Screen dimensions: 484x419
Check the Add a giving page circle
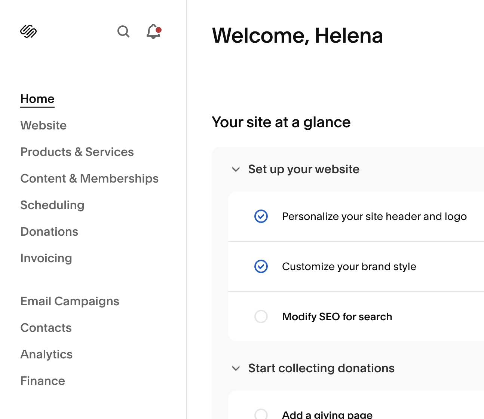click(261, 414)
